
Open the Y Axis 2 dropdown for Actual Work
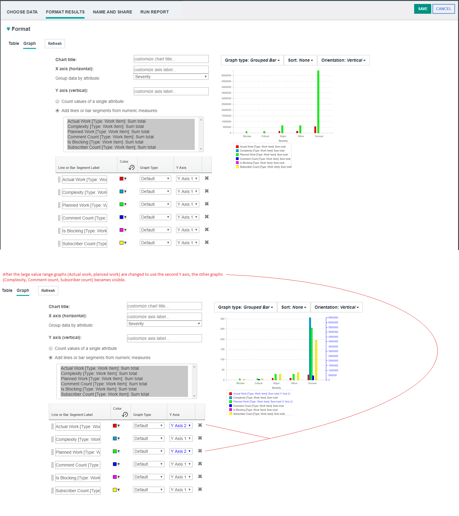pos(181,426)
